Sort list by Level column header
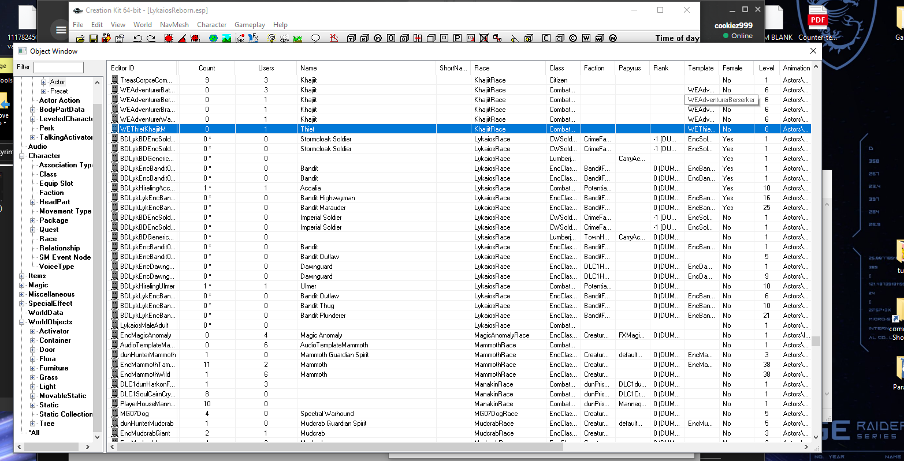904x461 pixels. click(767, 68)
